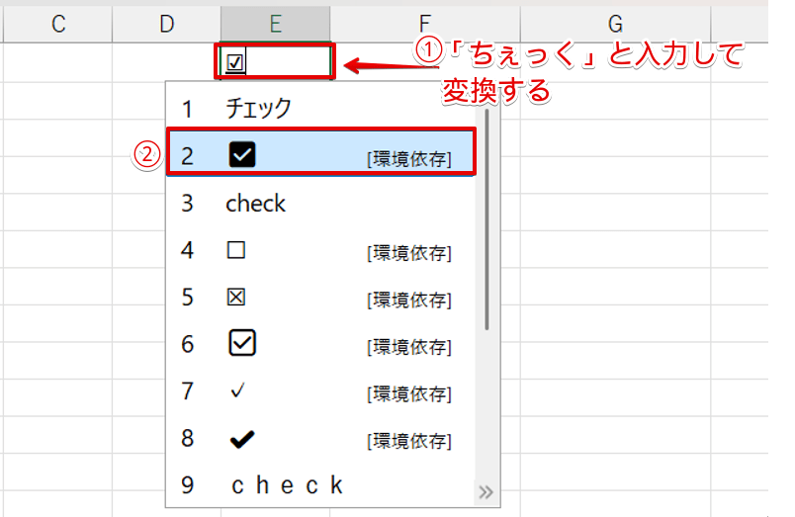Click the outlined check box icon in row 6

(242, 343)
